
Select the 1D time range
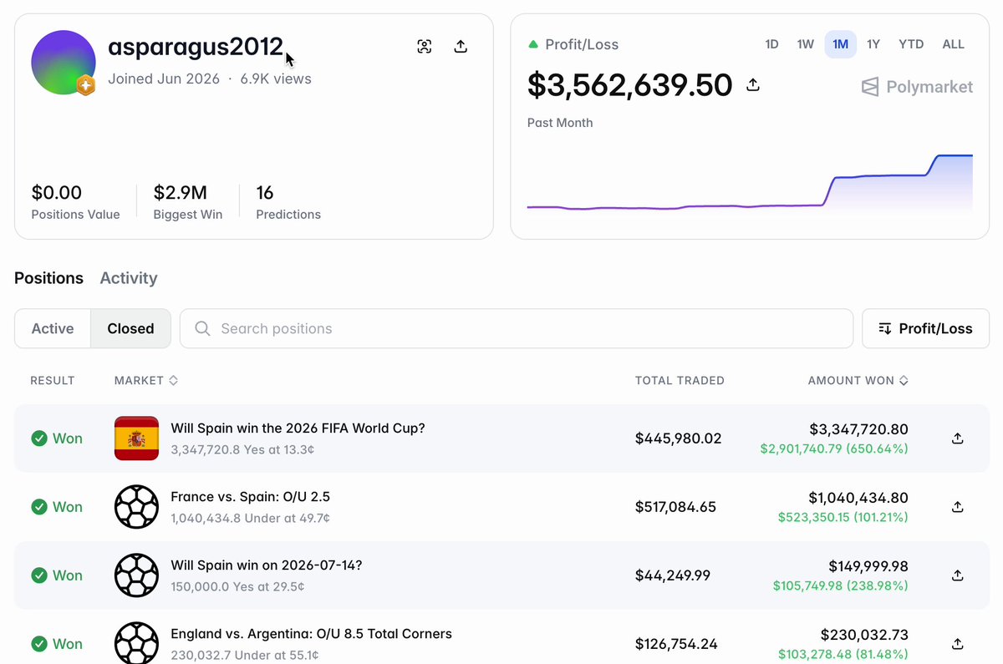771,44
